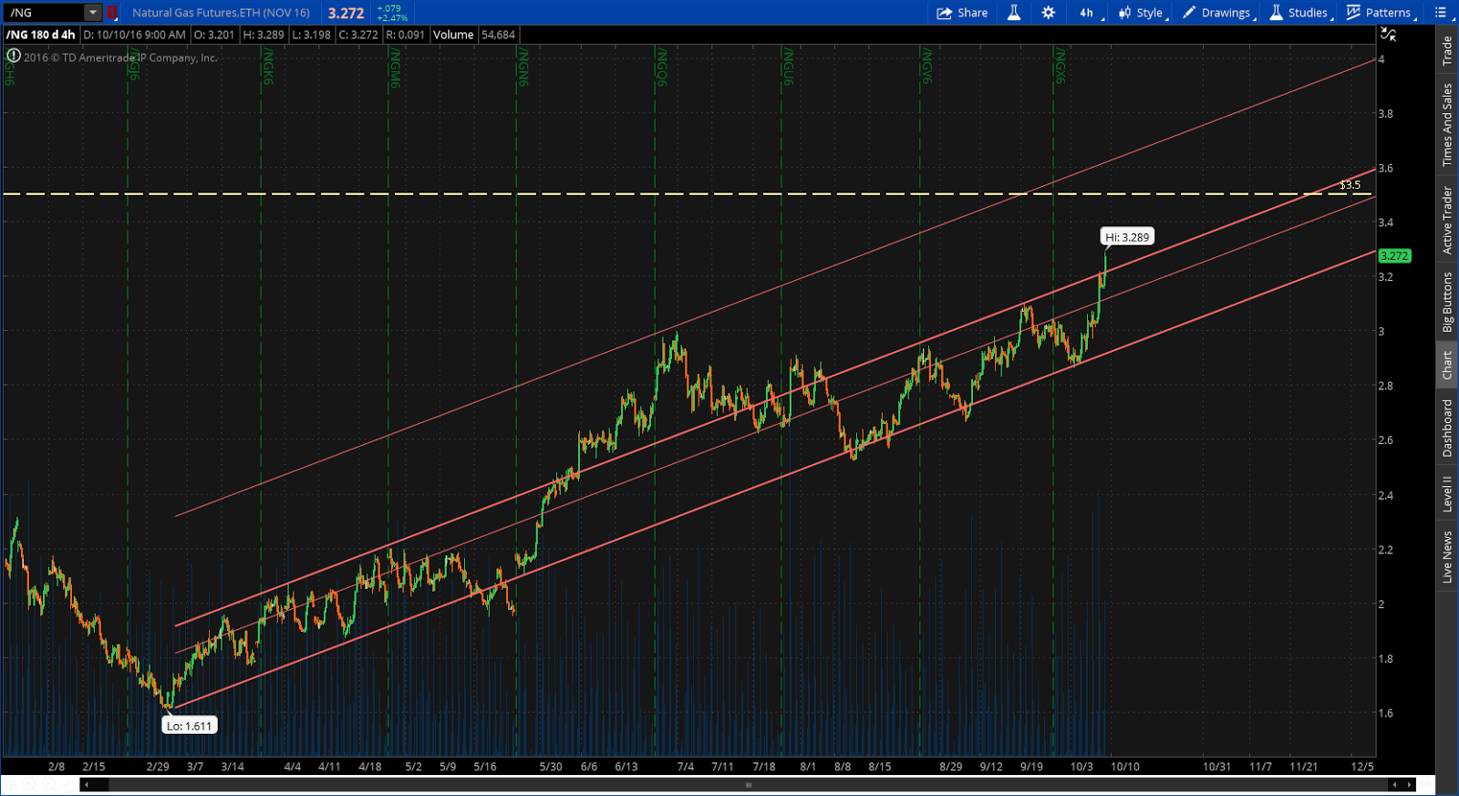Click the rightmost scrollbar arrow at bottom

click(x=1410, y=784)
